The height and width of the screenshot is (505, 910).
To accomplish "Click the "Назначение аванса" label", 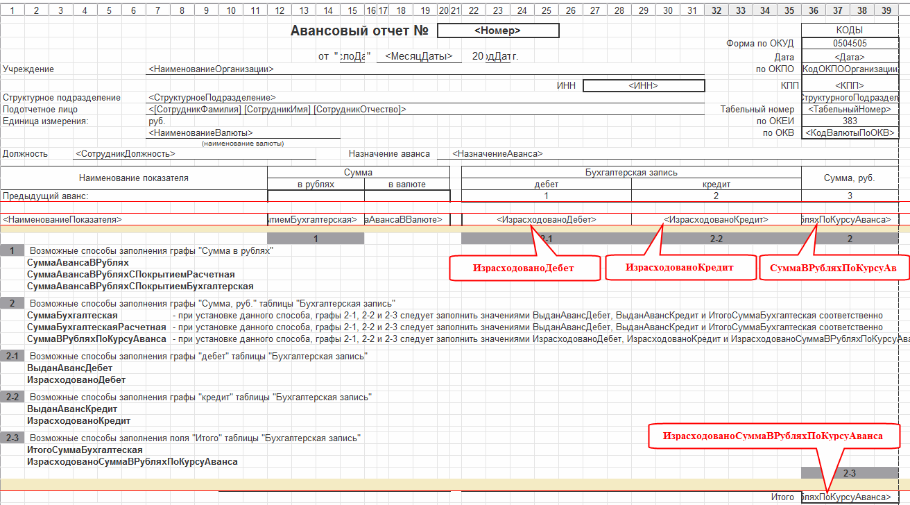I will (x=389, y=154).
